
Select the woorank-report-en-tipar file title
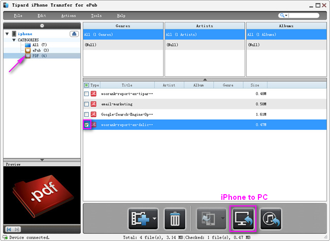tap(127, 94)
